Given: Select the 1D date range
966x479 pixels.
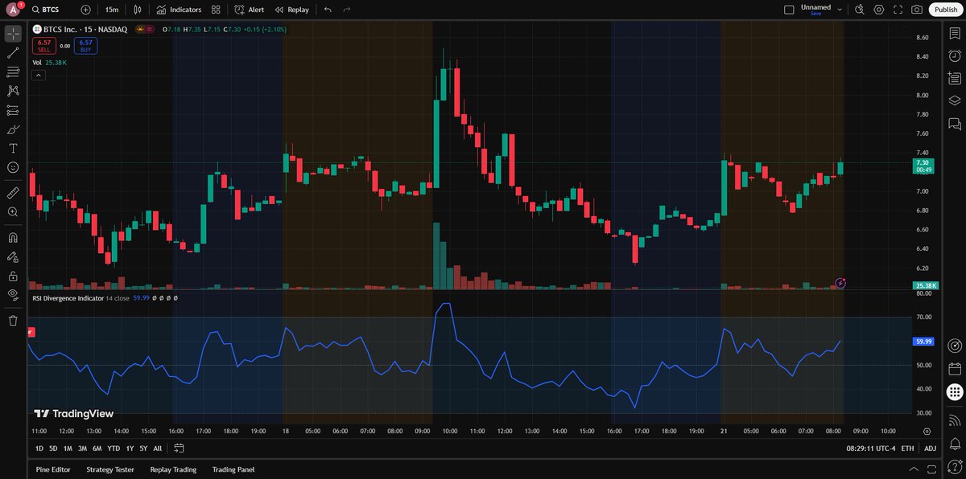Looking at the screenshot, I should click(39, 448).
